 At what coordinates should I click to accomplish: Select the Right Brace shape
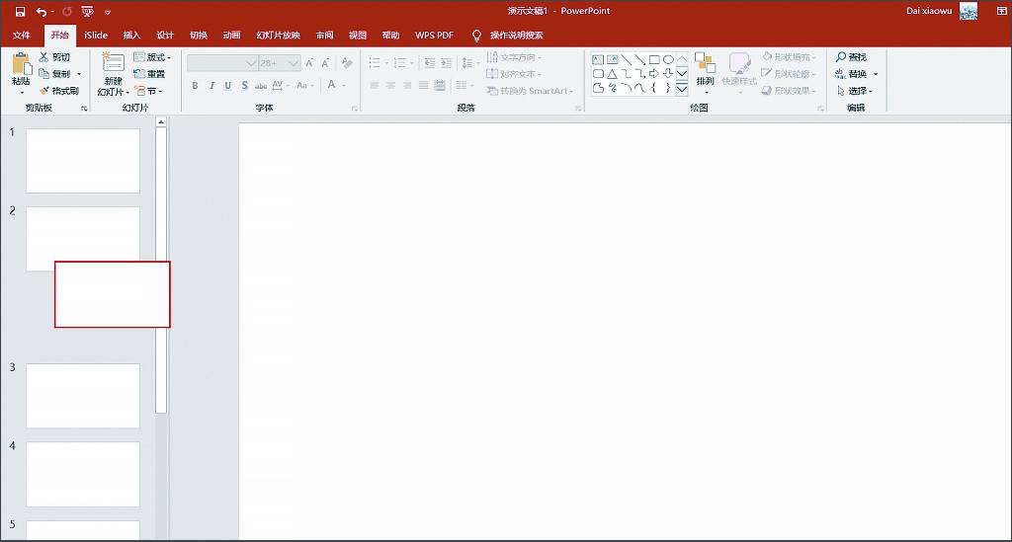[x=668, y=88]
